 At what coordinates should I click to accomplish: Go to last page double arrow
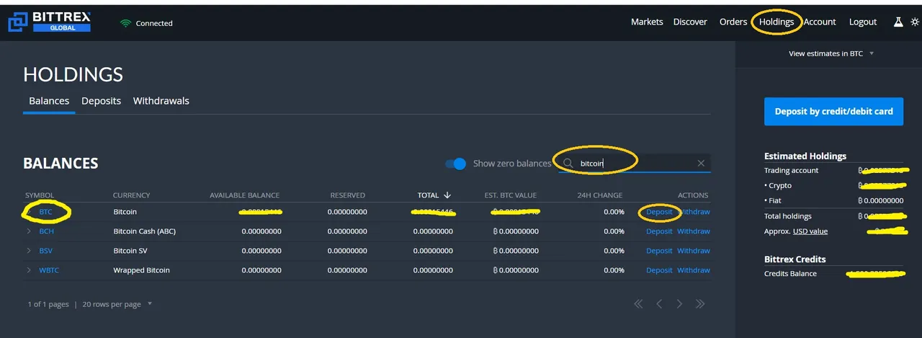pos(699,304)
